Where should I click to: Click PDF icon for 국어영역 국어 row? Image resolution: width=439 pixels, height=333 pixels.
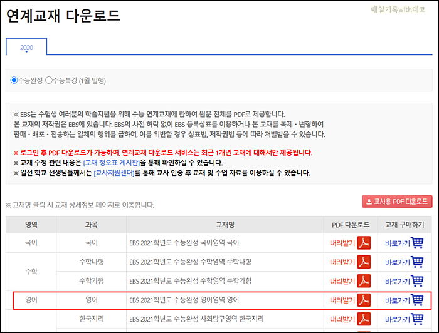(364, 243)
